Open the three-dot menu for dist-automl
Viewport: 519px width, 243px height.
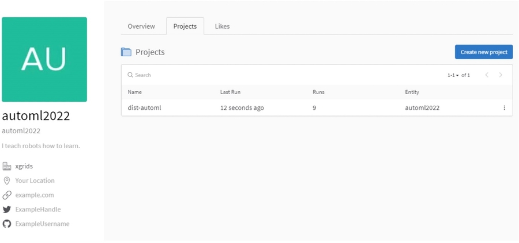click(504, 108)
